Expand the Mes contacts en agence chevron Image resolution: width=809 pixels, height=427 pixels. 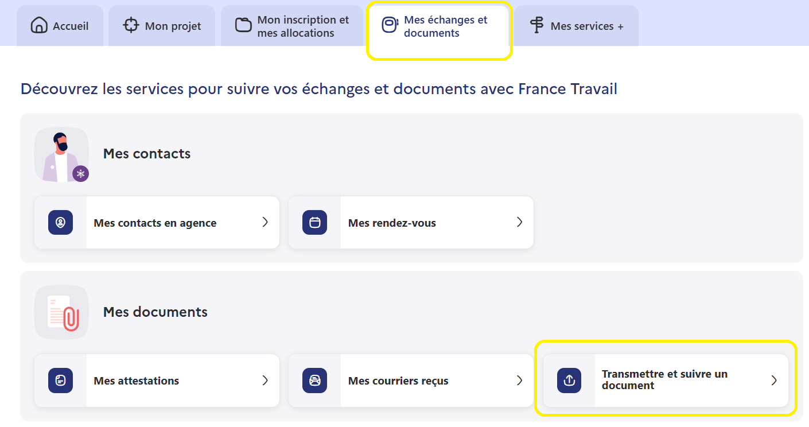coord(265,222)
